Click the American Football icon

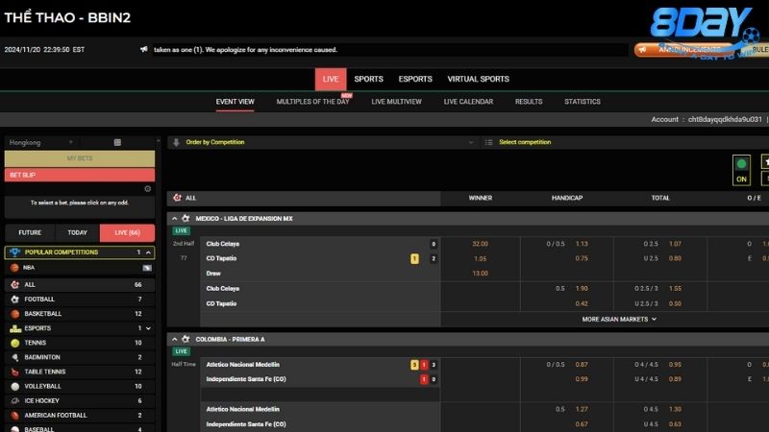pyautogui.click(x=14, y=416)
